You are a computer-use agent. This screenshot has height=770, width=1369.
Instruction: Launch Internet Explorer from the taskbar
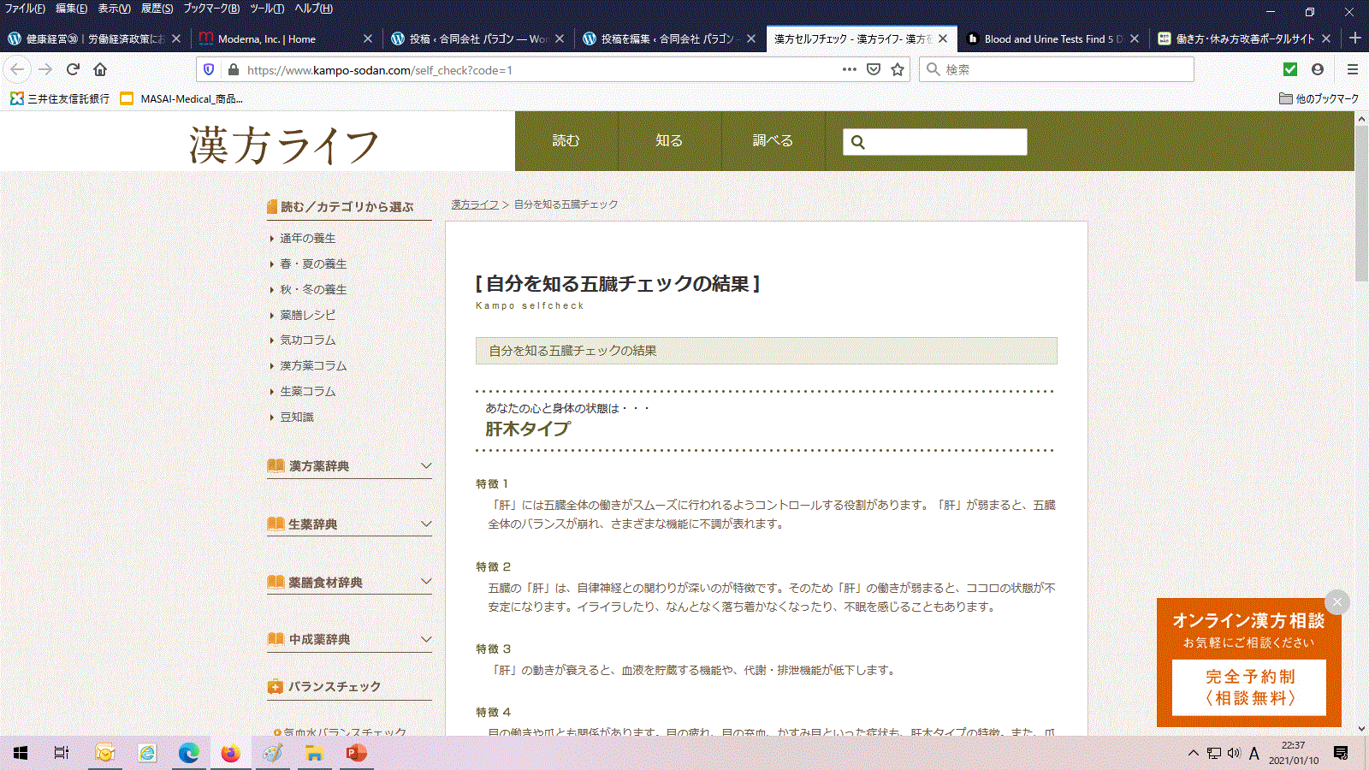click(147, 753)
